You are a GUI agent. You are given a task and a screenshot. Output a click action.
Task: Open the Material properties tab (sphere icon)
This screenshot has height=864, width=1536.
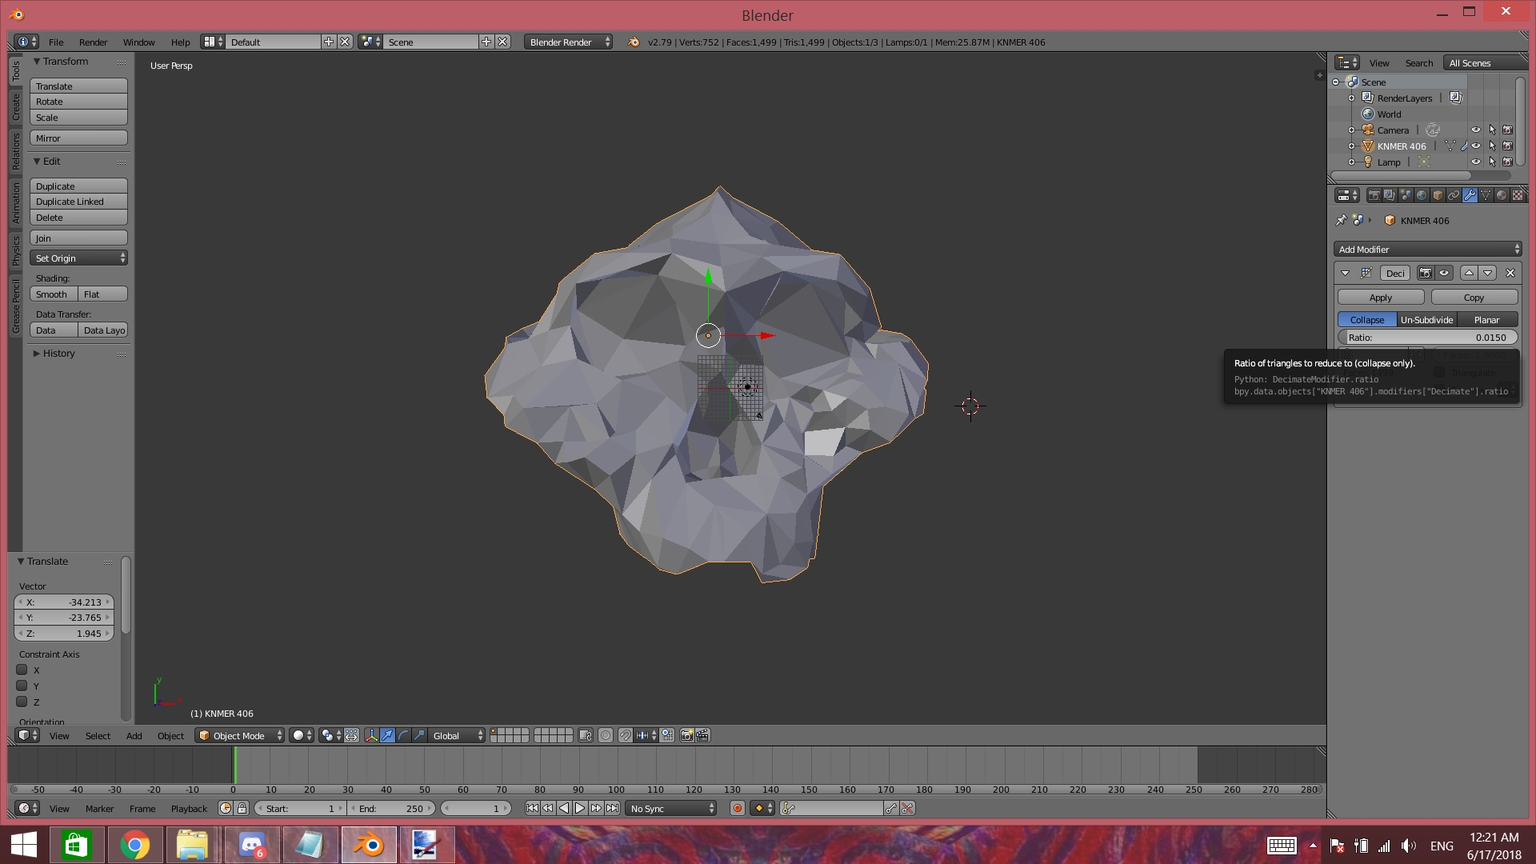point(1502,195)
